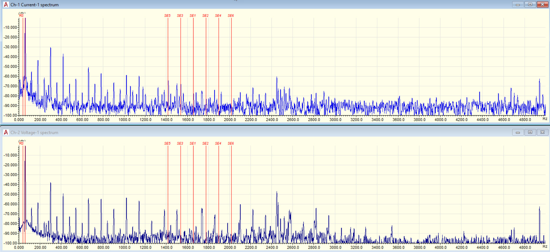Close the Ch-2 Voltage-1 spectrum window
The width and height of the screenshot is (550, 252).
(542, 132)
